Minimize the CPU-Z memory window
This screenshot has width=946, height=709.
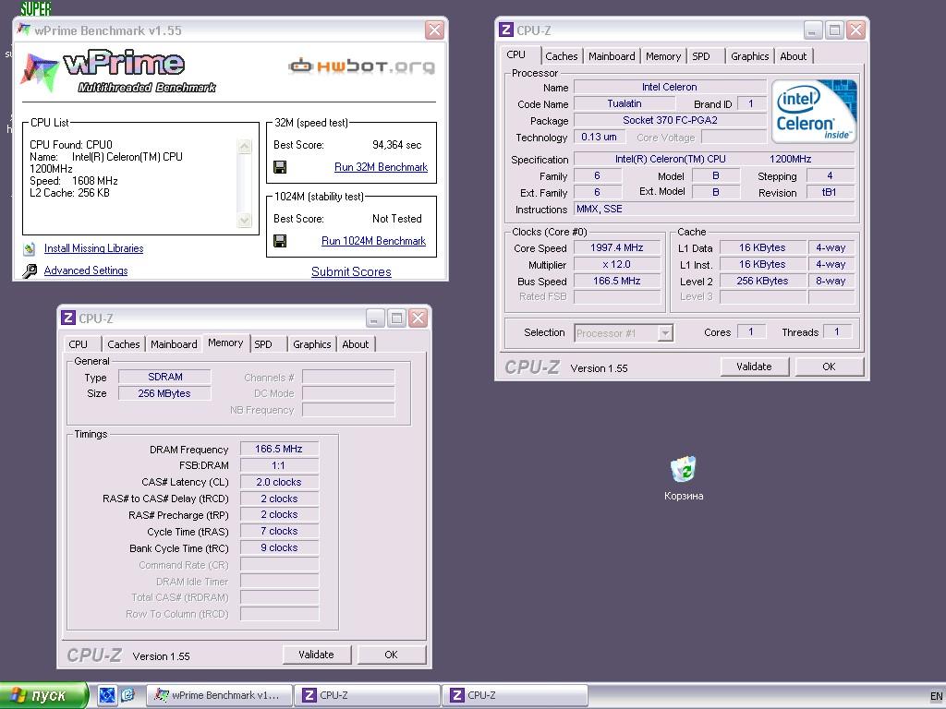tap(375, 318)
